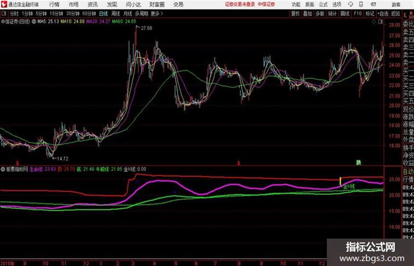Switch to the 30分钟 period tab
The height and width of the screenshot is (266, 414).
(73, 14)
